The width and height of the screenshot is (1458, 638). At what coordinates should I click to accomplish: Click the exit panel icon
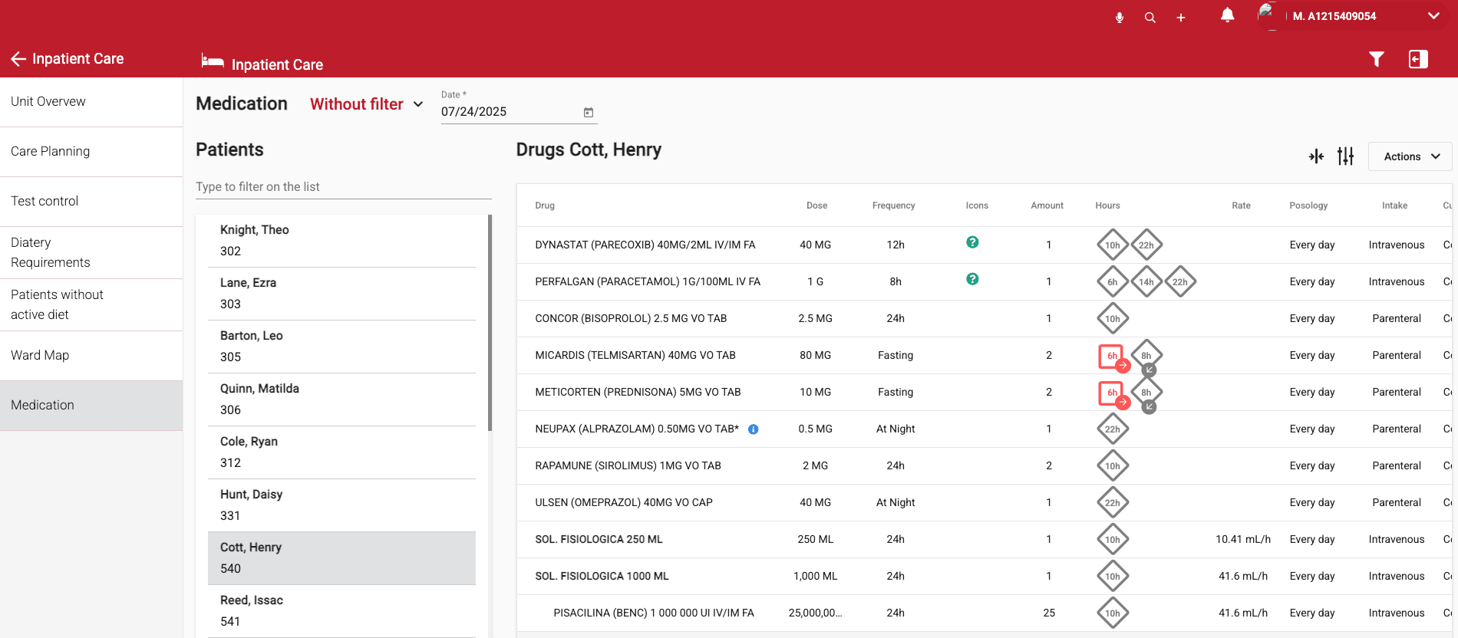tap(1418, 59)
